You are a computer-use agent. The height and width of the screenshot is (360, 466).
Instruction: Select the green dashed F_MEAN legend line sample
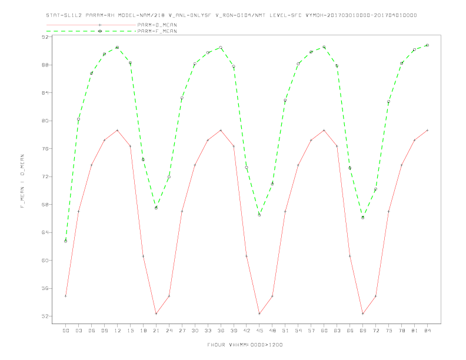click(x=91, y=31)
